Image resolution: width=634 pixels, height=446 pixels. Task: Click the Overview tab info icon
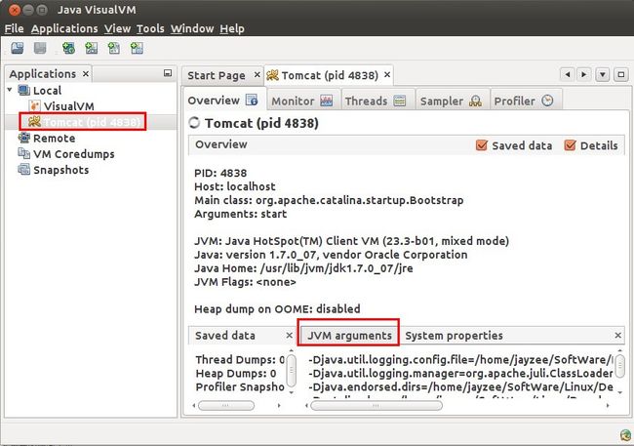click(252, 100)
